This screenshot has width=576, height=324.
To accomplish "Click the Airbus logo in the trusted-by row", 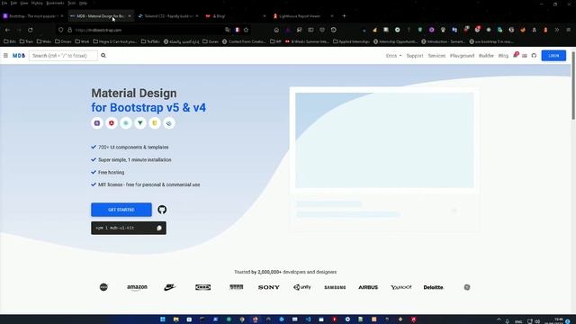I will [x=368, y=287].
